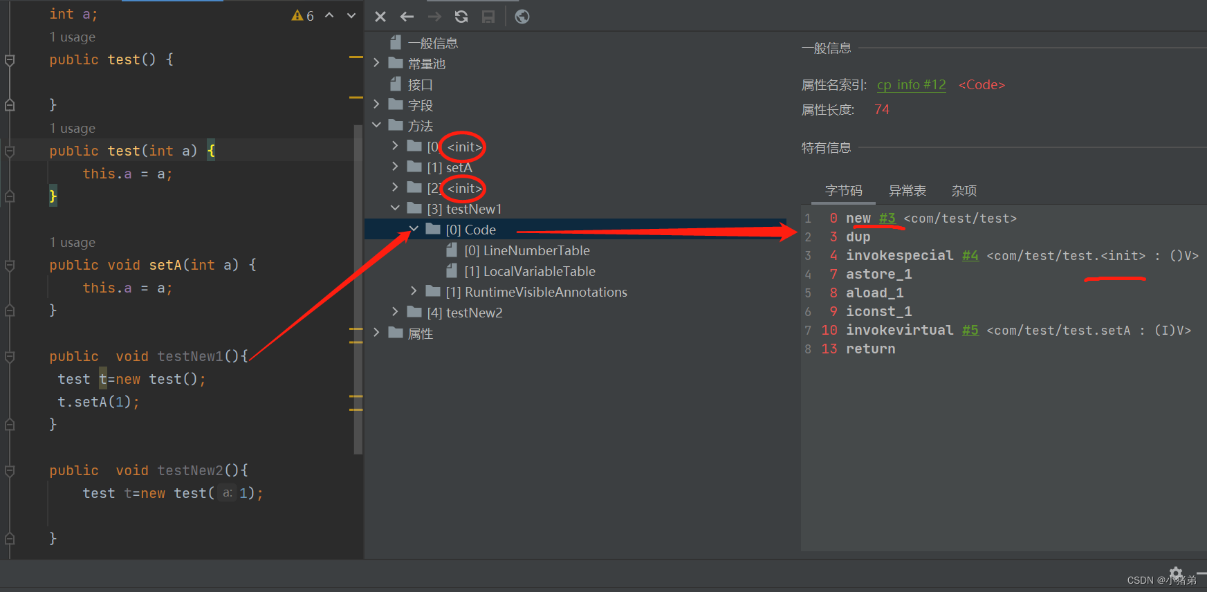Click the web browser globe icon

(522, 17)
